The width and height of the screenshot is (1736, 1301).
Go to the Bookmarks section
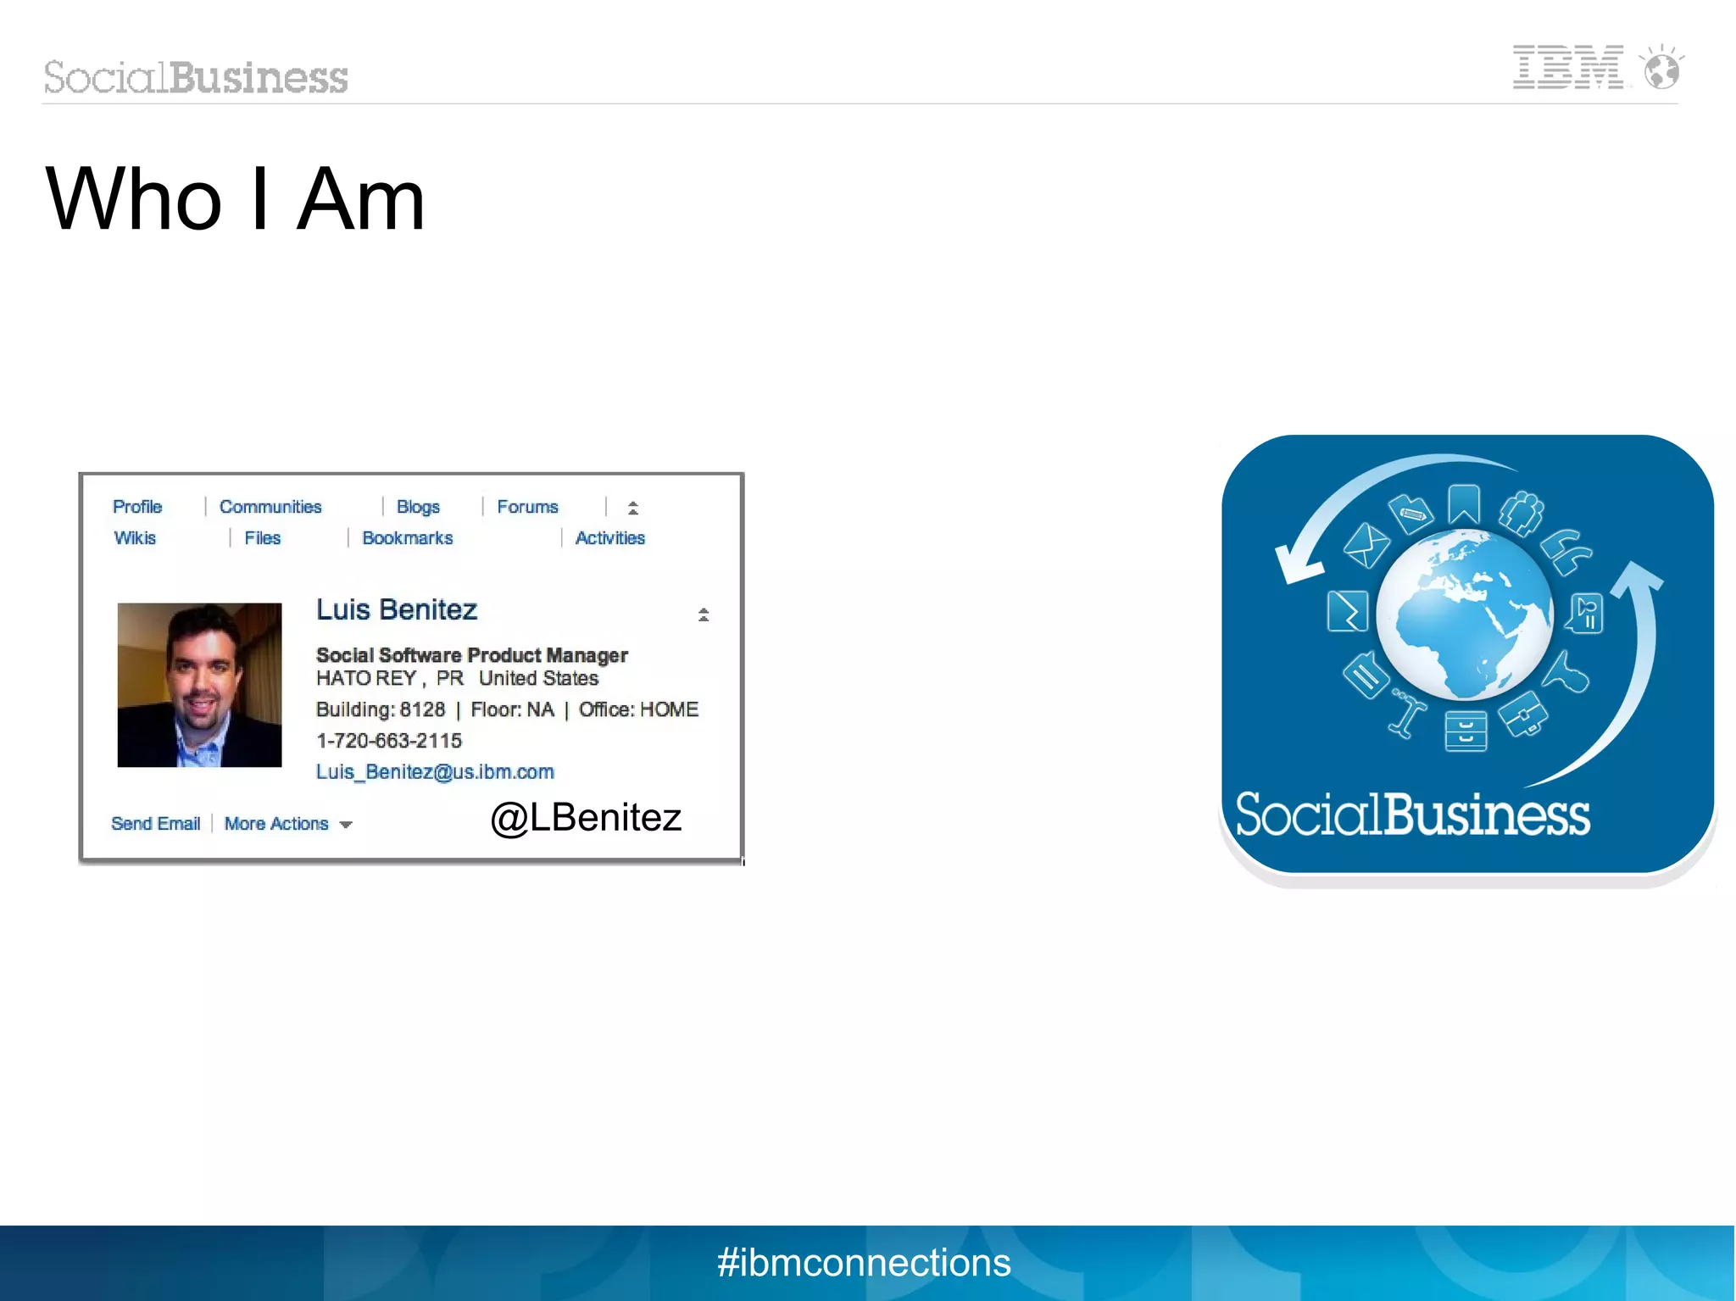(407, 538)
